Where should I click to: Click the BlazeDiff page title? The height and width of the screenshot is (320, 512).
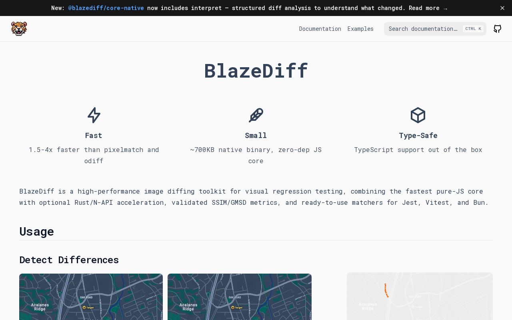tap(256, 71)
